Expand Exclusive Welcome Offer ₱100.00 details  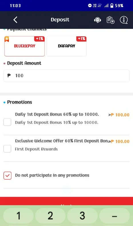pyautogui.click(x=119, y=141)
